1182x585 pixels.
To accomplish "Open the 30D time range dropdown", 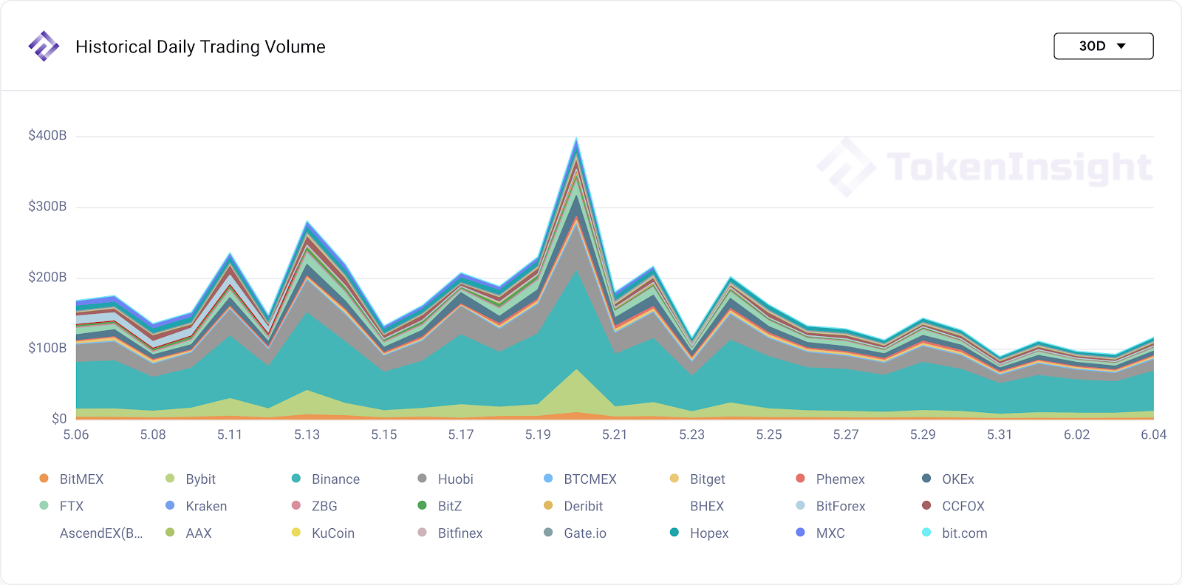I will (1103, 46).
